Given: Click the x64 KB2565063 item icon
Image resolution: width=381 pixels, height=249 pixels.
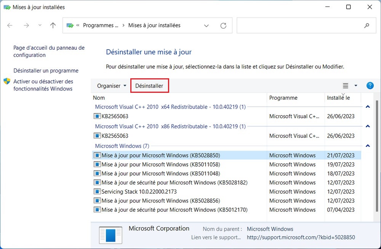Looking at the screenshot, I should click(x=97, y=116).
